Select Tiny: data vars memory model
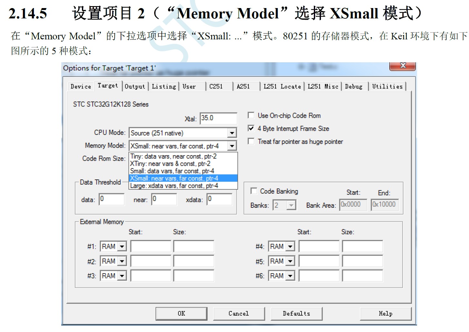The image size is (469, 332). (183, 156)
